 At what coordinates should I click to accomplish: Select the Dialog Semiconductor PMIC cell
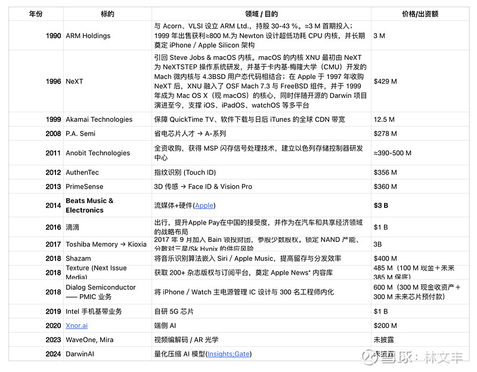coord(107,292)
